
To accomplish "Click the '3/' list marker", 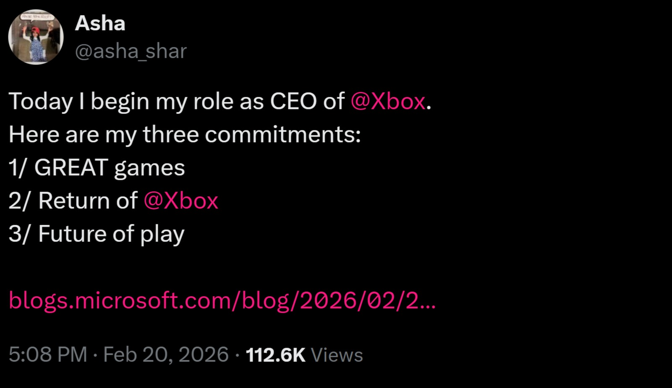I will point(19,234).
